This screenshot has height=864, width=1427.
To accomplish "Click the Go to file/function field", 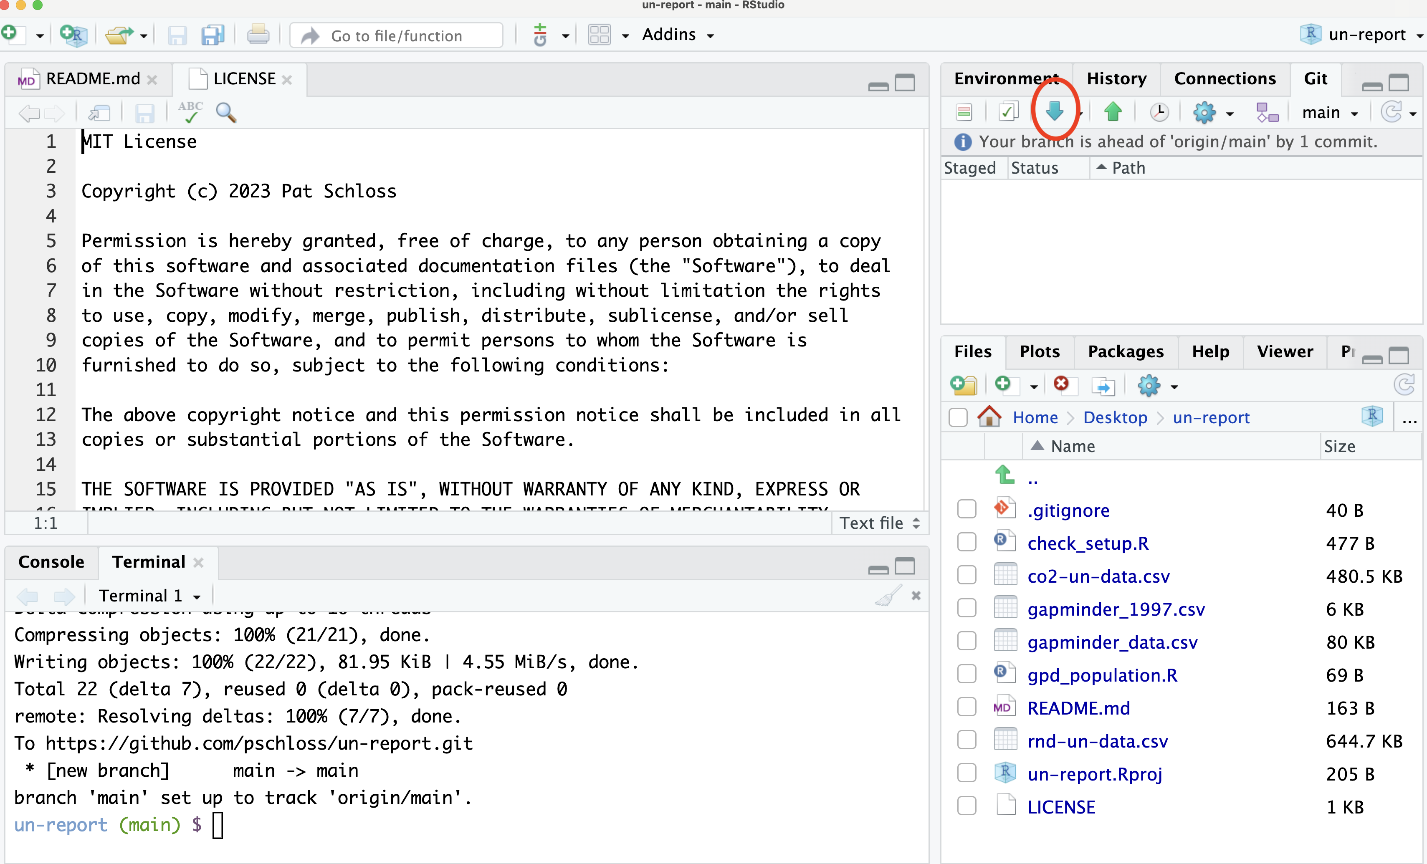I will [396, 35].
